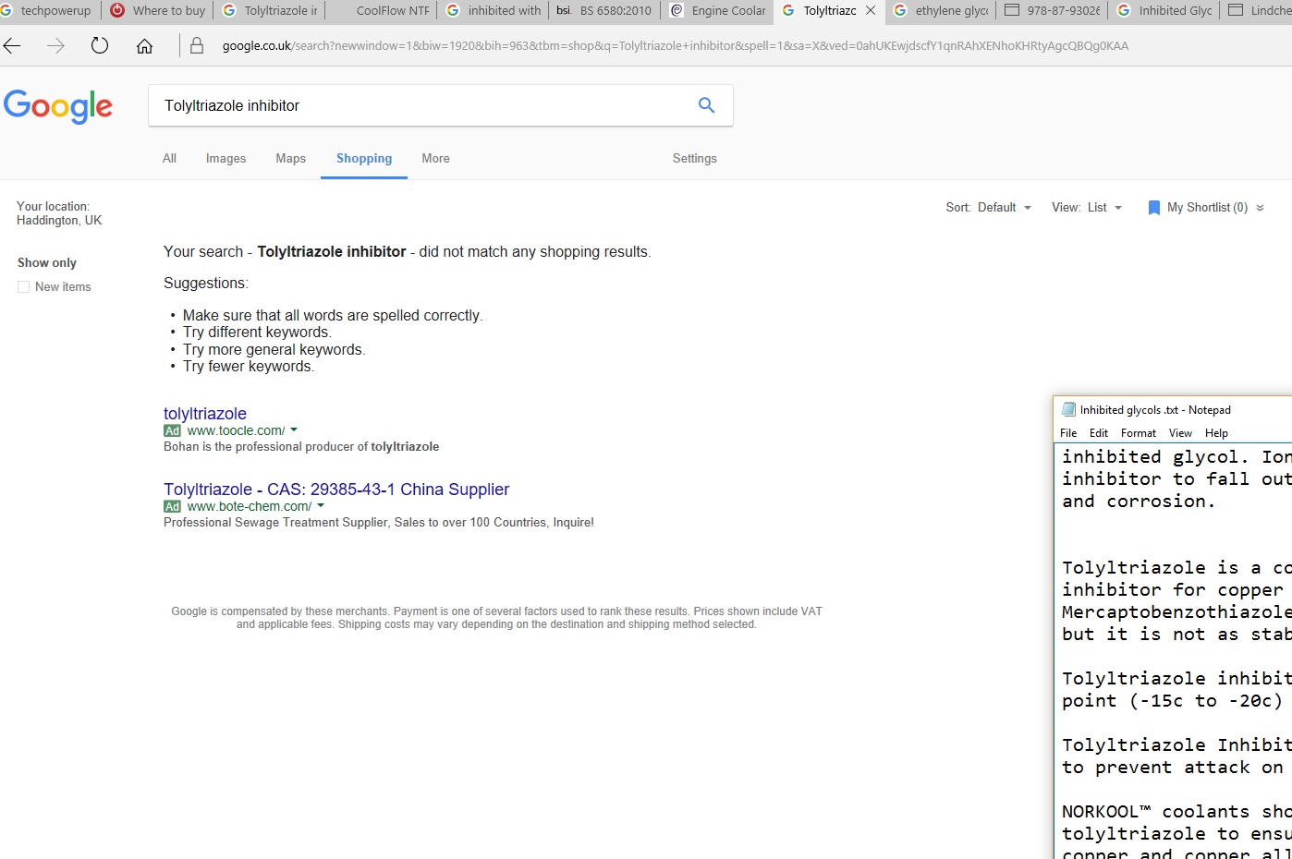1292x859 pixels.
Task: Open the Notepad Edit menu
Action: point(1099,433)
